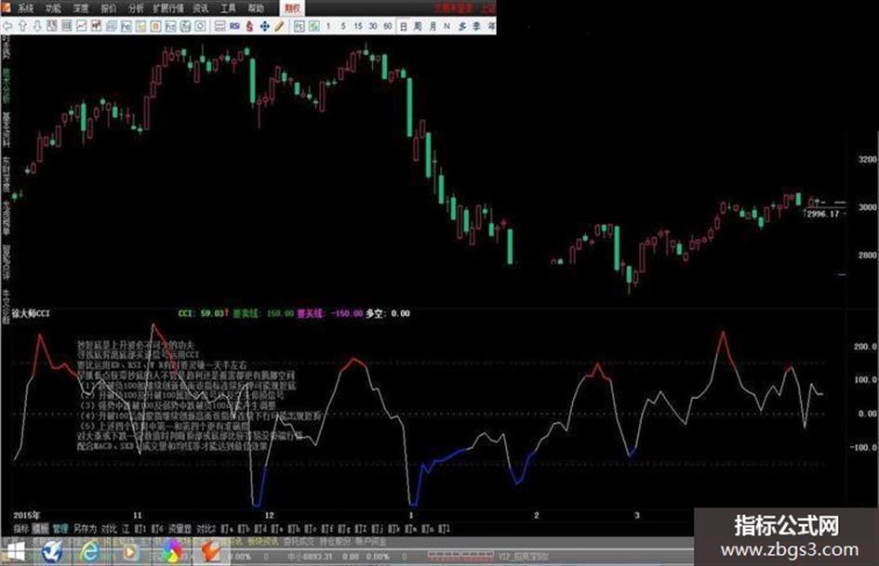
Task: Click the 管理 button at bottom
Action: click(x=60, y=529)
